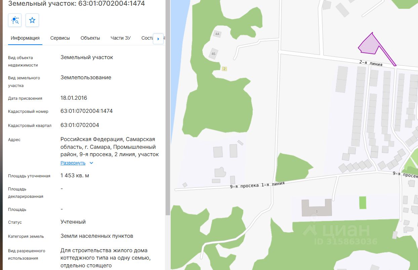Click the small green rectangle plot on map
Screen dimensions: 418x270
pyautogui.click(x=363, y=203)
